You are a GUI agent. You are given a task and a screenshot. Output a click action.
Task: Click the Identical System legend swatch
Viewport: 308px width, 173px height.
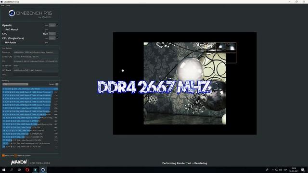pos(16,156)
